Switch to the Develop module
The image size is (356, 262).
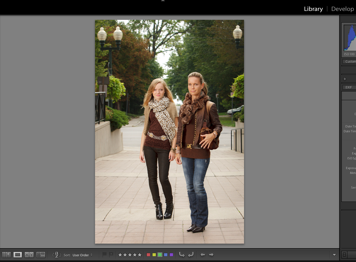coord(343,9)
